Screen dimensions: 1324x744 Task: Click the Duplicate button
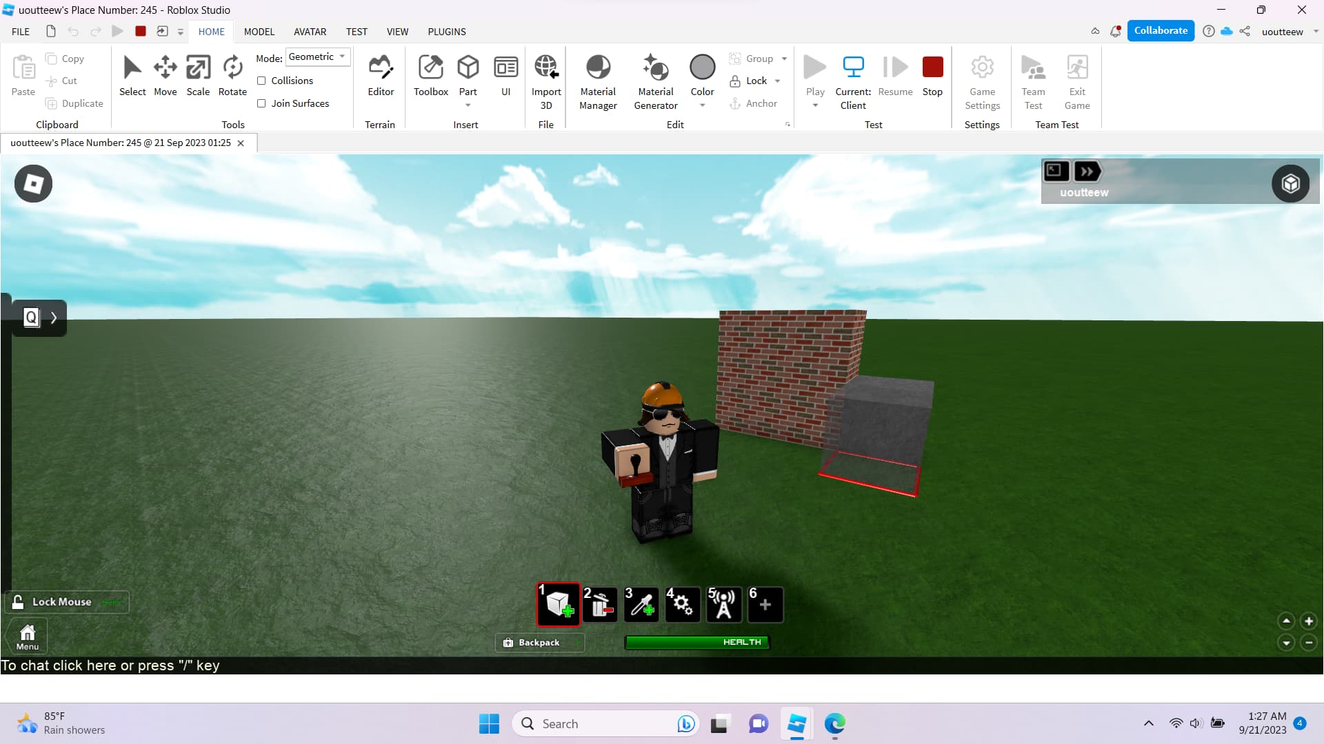coord(74,103)
